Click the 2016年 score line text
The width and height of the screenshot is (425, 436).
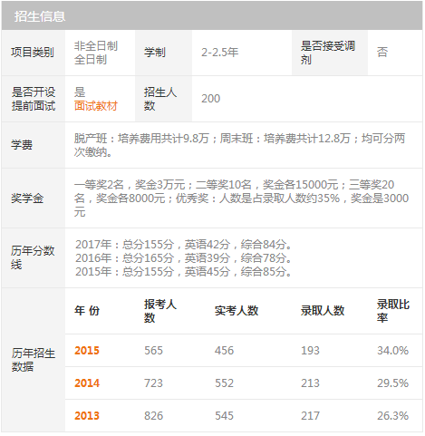pyautogui.click(x=184, y=258)
